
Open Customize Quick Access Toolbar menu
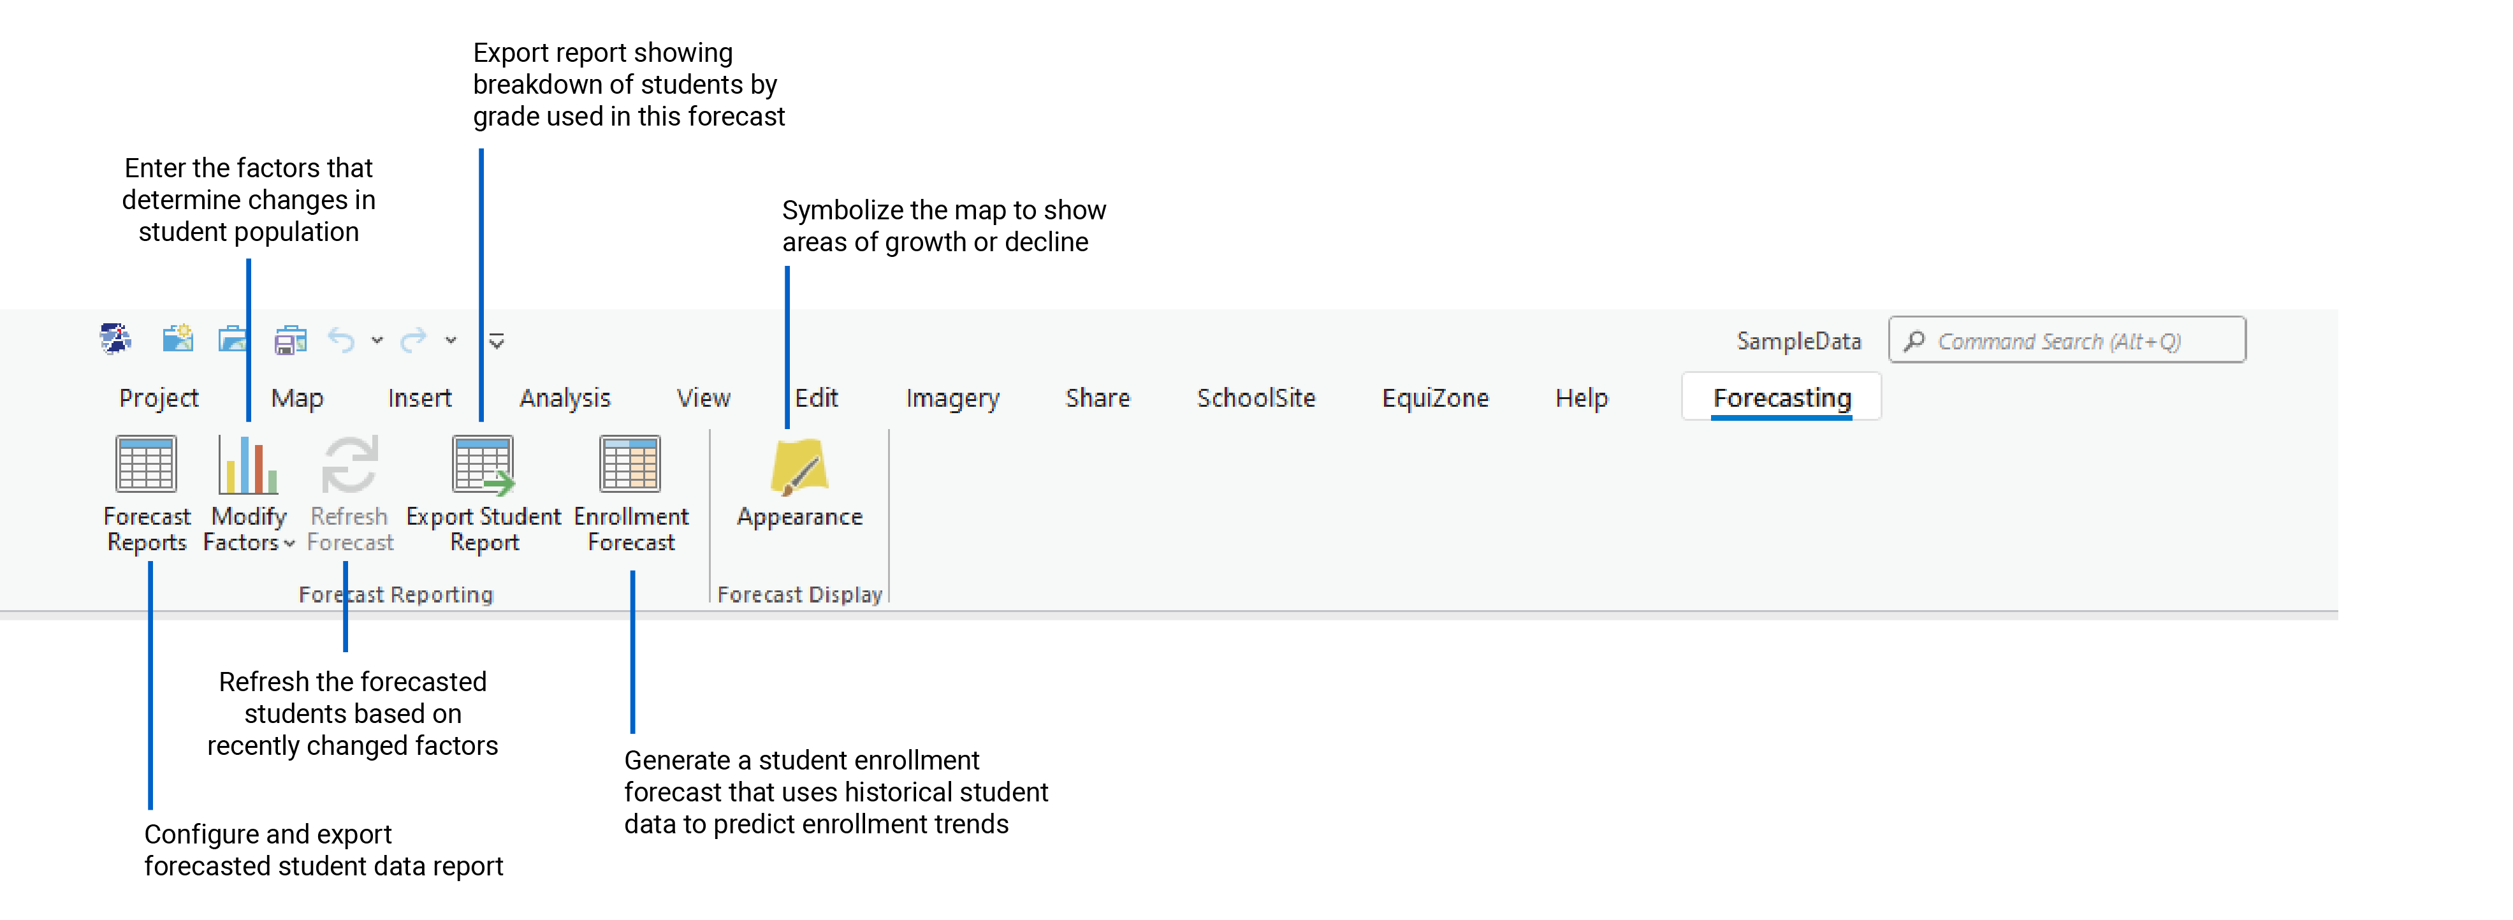point(497,340)
